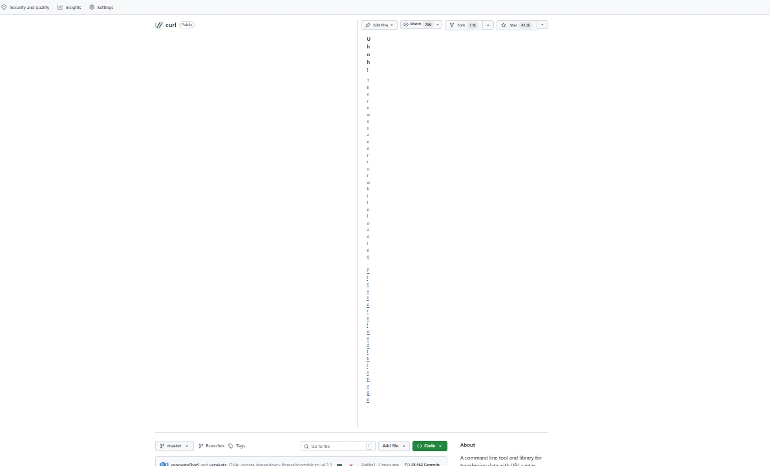Star the curl repository

pyautogui.click(x=514, y=25)
